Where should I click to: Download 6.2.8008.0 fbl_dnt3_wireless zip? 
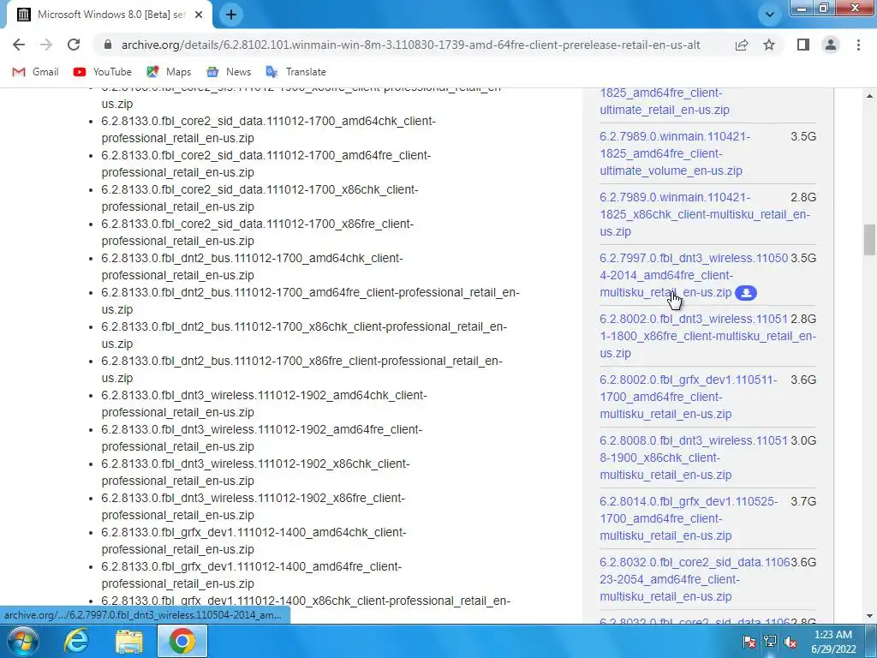coord(694,458)
